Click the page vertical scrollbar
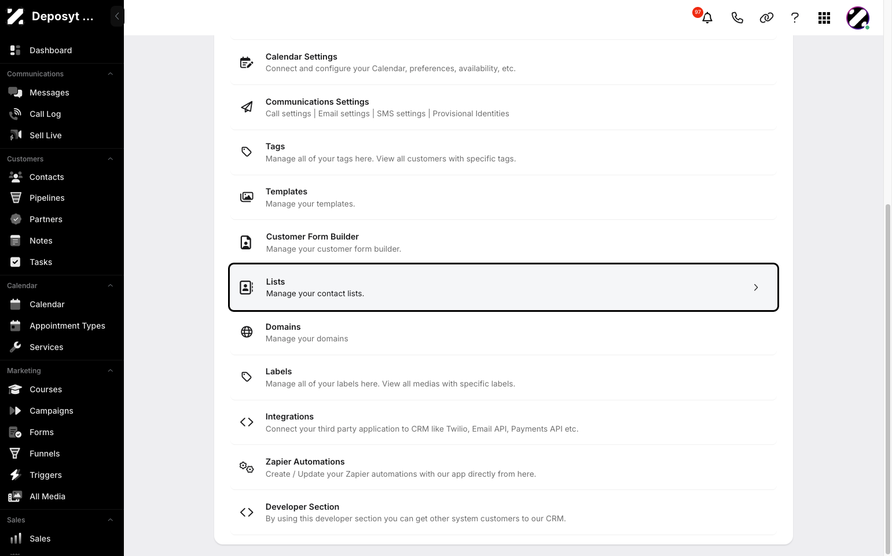The image size is (892, 556). tap(888, 379)
